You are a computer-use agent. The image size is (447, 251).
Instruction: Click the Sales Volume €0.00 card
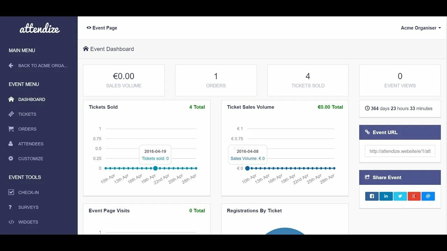pyautogui.click(x=124, y=80)
